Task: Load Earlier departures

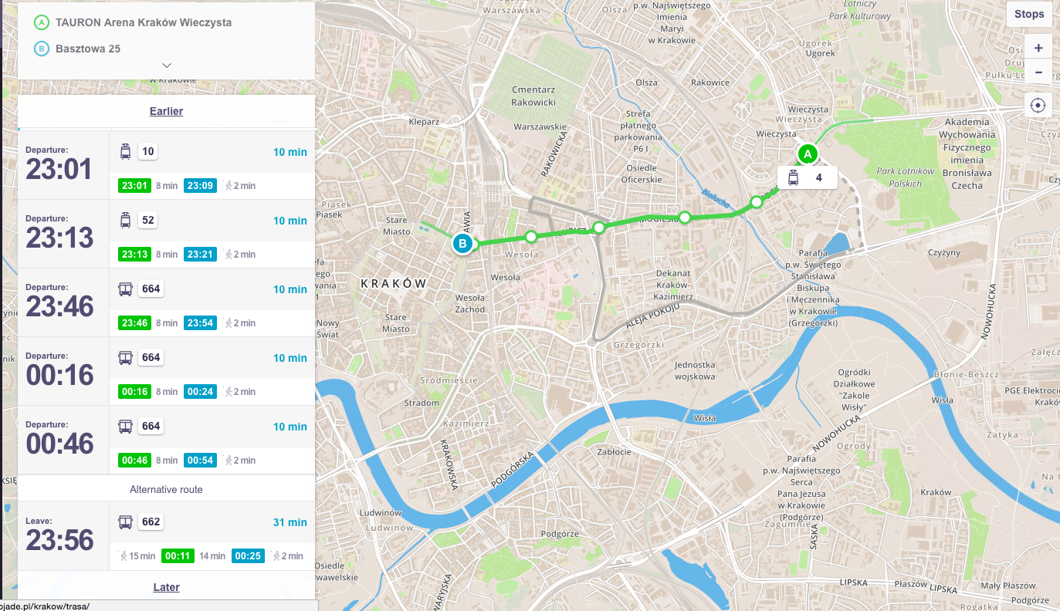Action: tap(166, 111)
